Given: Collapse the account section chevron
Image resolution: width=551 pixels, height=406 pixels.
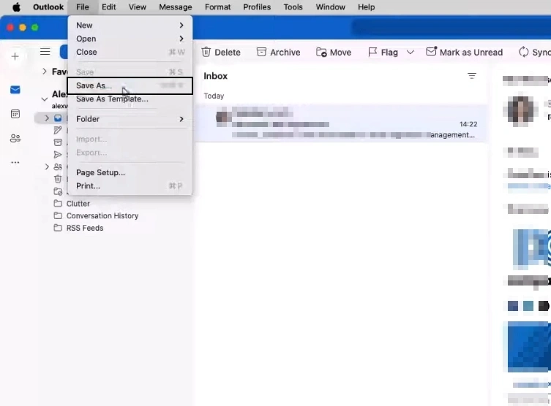Looking at the screenshot, I should click(x=45, y=99).
